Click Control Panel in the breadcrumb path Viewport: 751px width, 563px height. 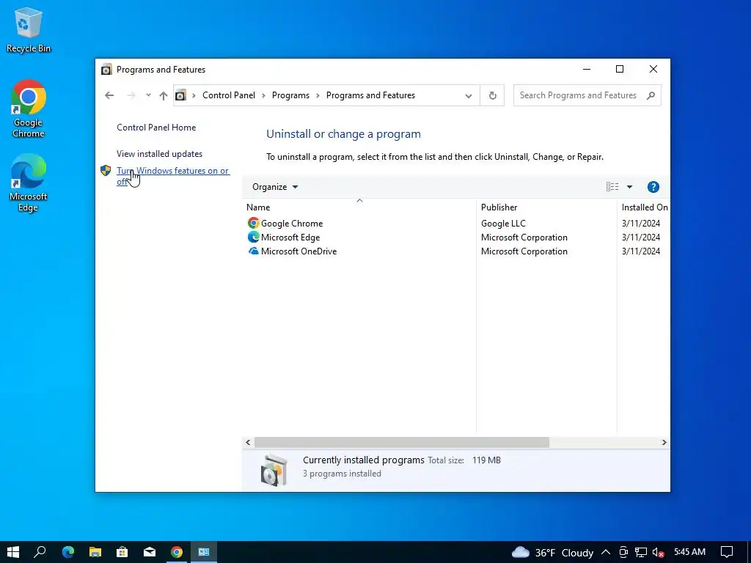(229, 95)
